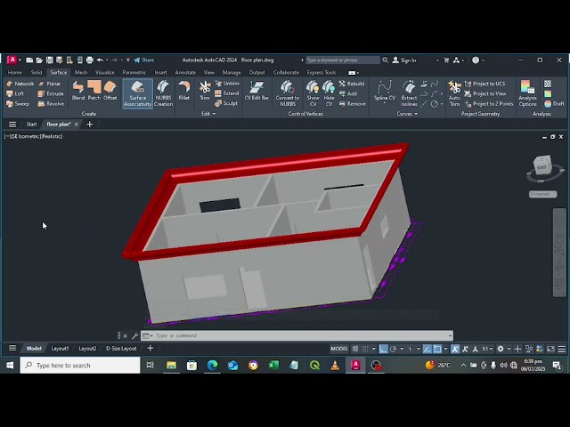
Task: Select the Network surface tool
Action: point(20,84)
